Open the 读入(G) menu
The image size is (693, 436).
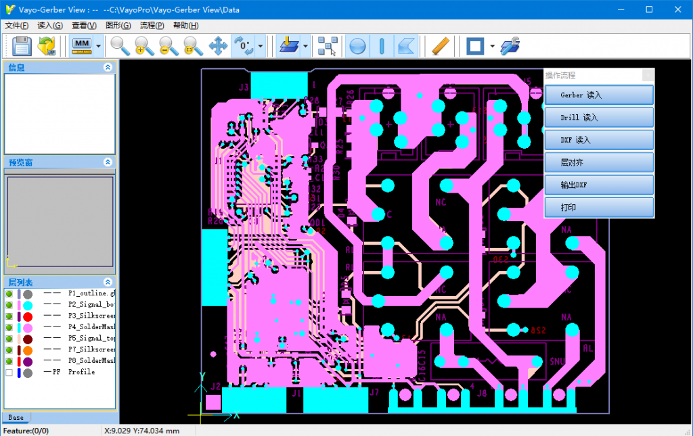coord(50,26)
